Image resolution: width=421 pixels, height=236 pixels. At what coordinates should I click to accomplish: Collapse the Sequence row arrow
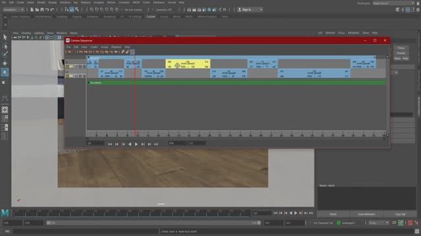pos(89,58)
